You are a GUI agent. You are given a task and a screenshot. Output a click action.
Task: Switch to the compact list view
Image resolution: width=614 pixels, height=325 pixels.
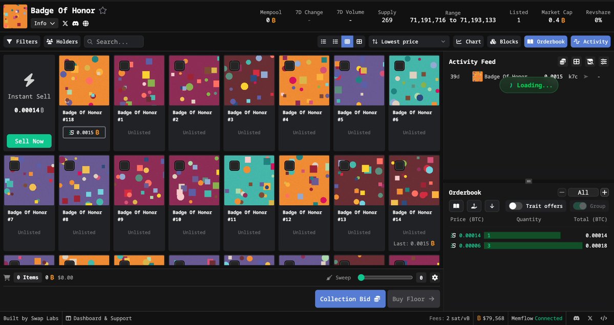(324, 41)
